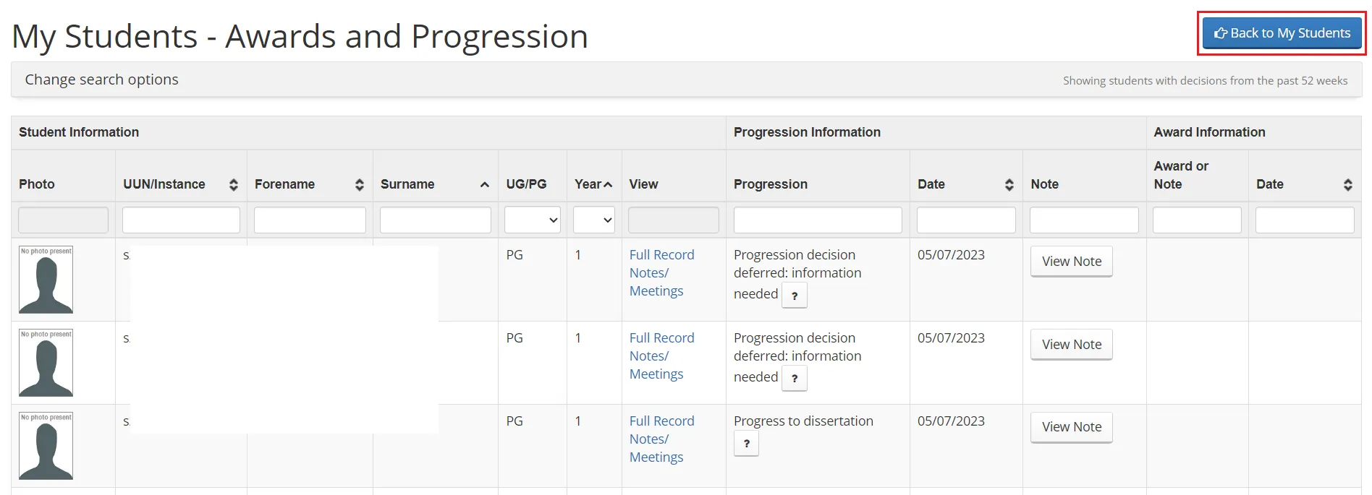The image size is (1372, 495).
Task: Sort the table by Forename column
Action: click(359, 184)
